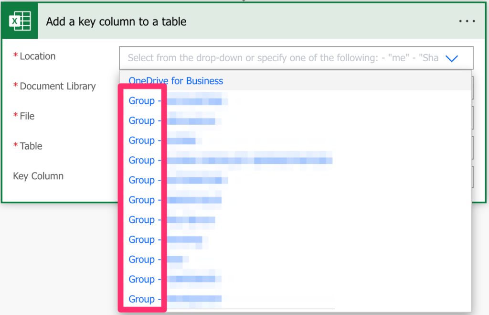The image size is (489, 315).
Task: Expand the Document Library selection field
Action: click(x=471, y=87)
